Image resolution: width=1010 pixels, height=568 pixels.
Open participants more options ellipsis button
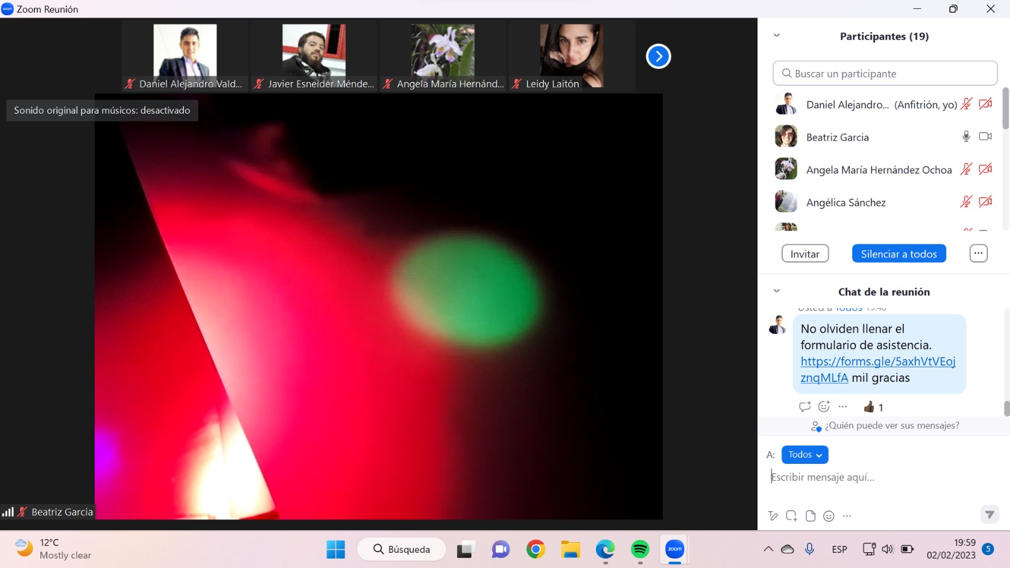coord(978,253)
